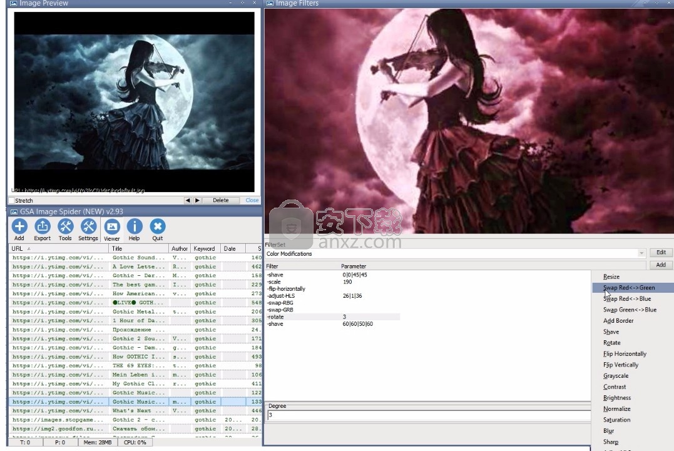Image resolution: width=674 pixels, height=451 pixels.
Task: Click the Close link in Image Preview
Action: (x=252, y=200)
